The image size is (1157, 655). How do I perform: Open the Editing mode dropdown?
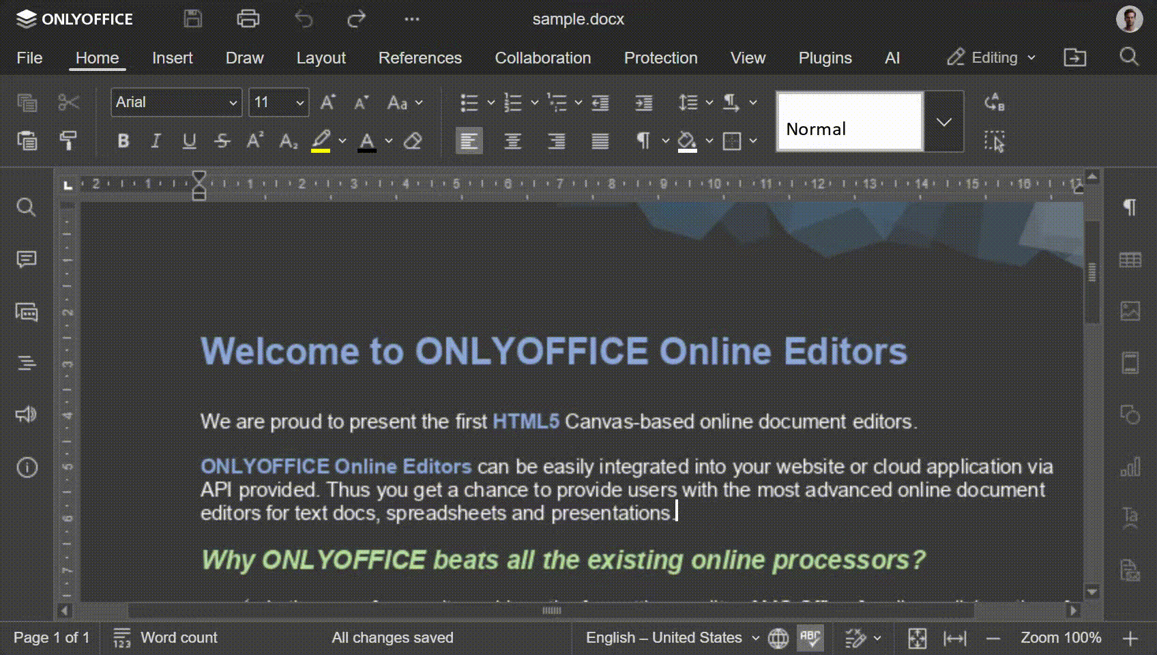click(x=991, y=58)
